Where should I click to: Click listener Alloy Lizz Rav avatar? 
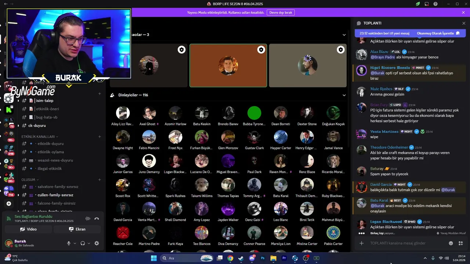pyautogui.click(x=123, y=113)
